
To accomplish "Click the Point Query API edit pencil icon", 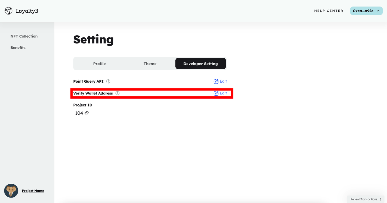I will point(216,81).
